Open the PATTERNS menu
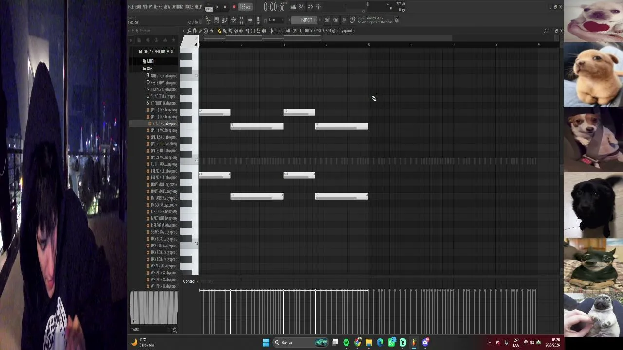The width and height of the screenshot is (623, 350). 156,7
